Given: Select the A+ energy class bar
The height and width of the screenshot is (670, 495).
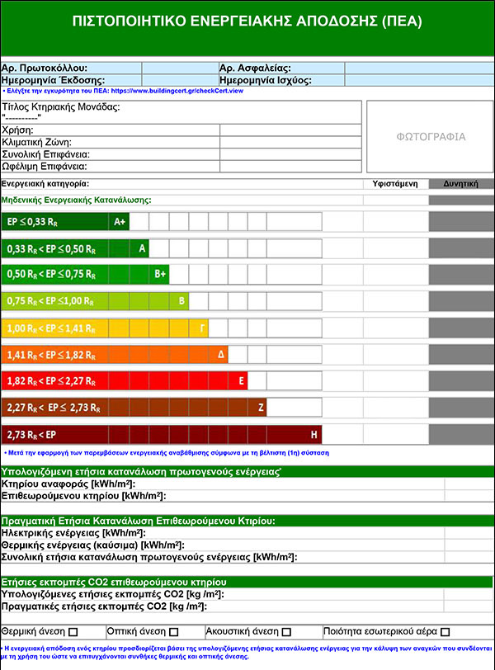Looking at the screenshot, I should (65, 221).
